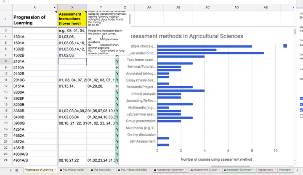The image size is (303, 175).
Task: Select row 16 header
Action: pyautogui.click(x=6, y=111)
